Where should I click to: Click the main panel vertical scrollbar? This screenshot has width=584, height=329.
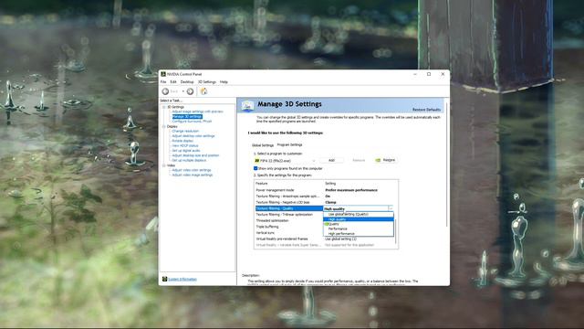(446, 164)
